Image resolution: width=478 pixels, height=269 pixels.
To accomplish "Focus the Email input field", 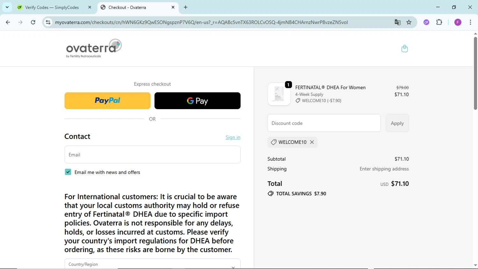I will (x=152, y=155).
